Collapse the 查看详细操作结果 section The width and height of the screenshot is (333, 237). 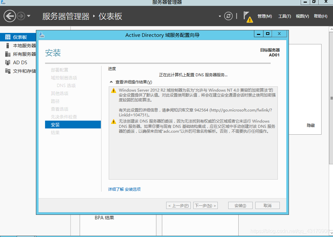(x=111, y=82)
